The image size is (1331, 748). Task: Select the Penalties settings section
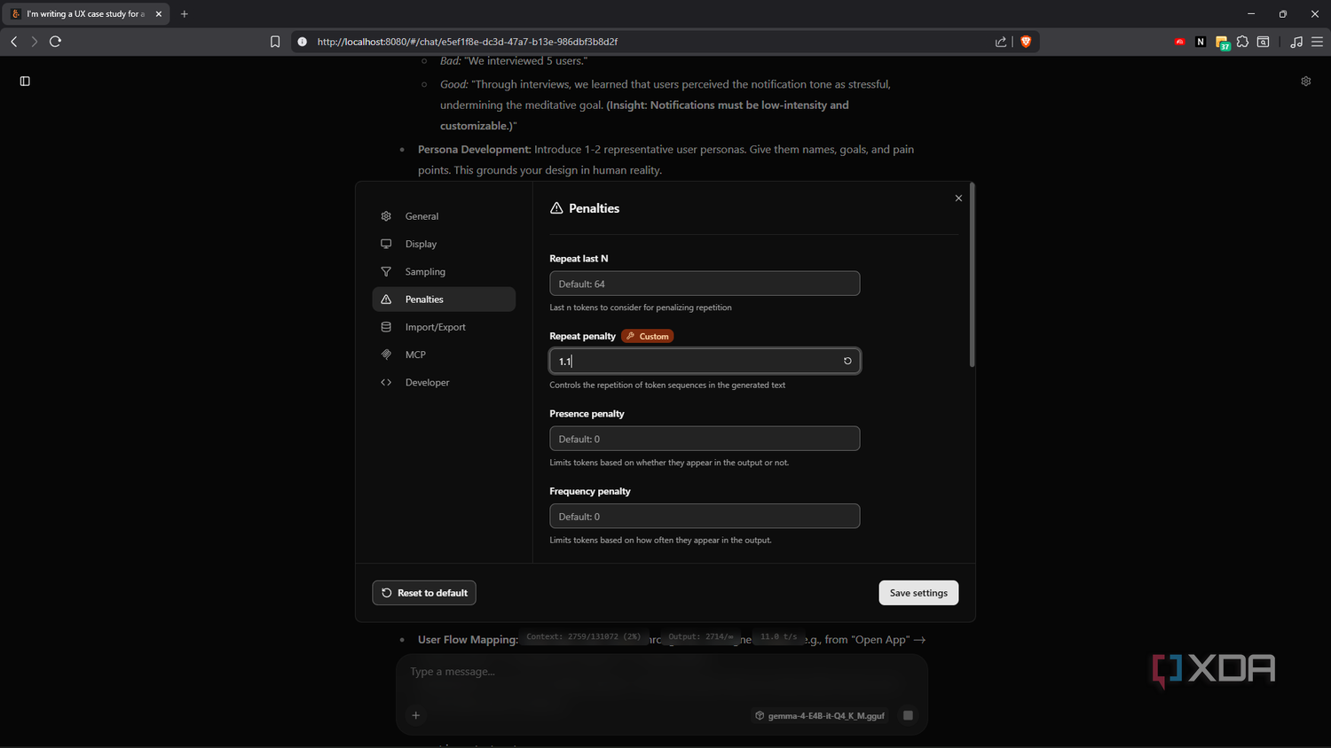[444, 300]
